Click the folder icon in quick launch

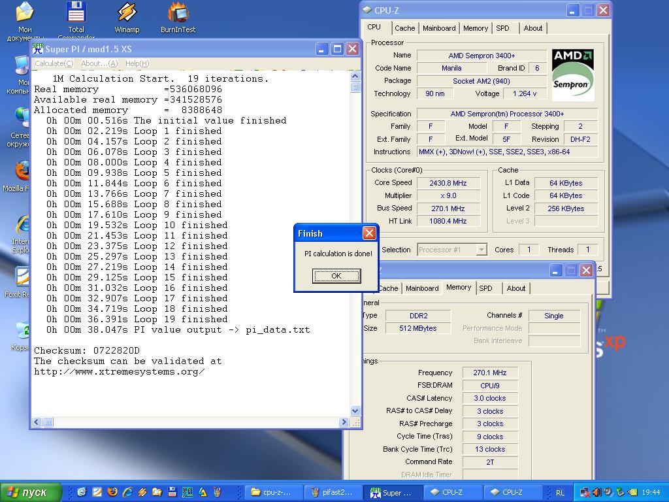pos(157,492)
